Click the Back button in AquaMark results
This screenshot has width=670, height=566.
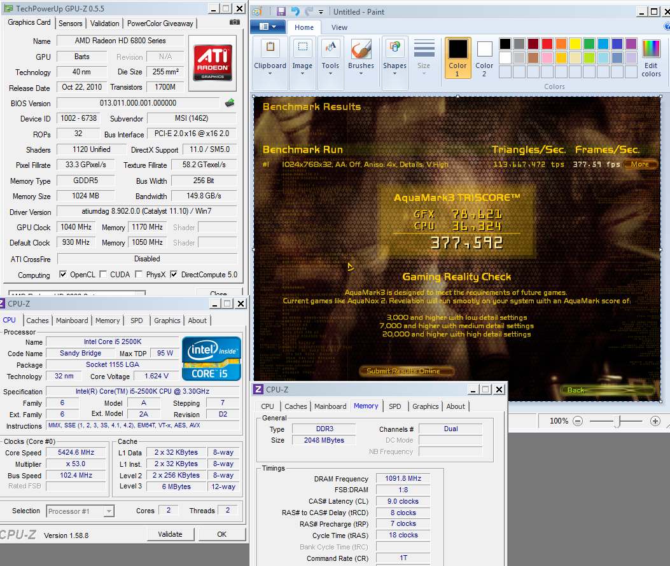[x=607, y=390]
